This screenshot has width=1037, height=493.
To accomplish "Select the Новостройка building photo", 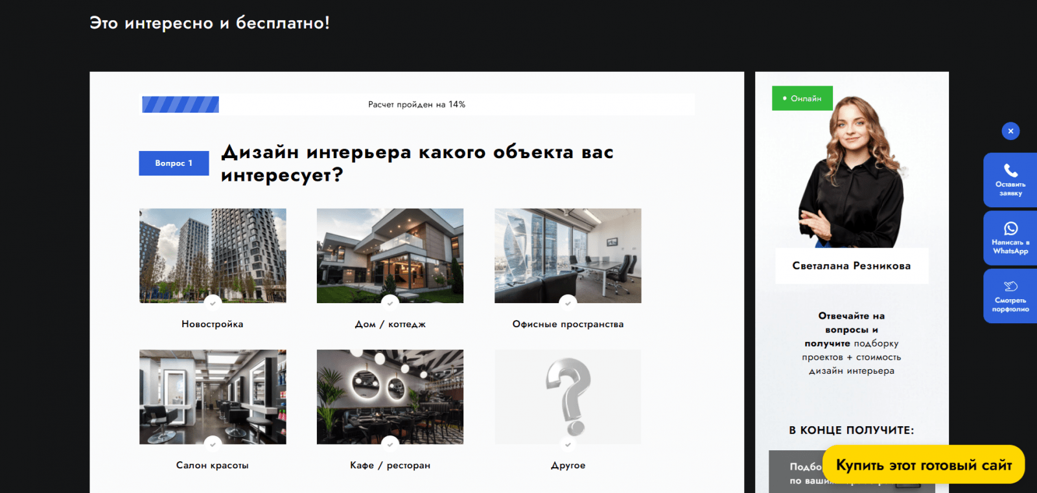I will pos(213,253).
